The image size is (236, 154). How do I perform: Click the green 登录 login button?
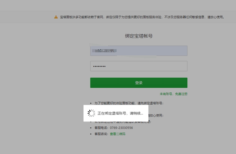click(x=139, y=83)
